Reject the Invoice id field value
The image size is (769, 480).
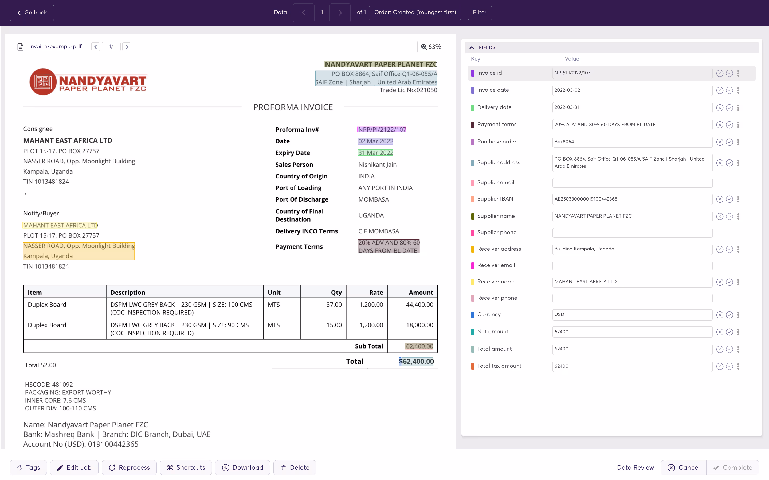[x=720, y=73]
